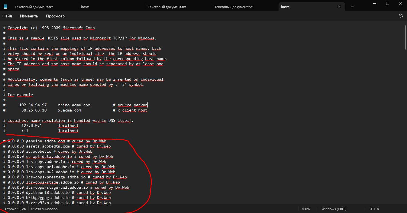Close the Notepad window
Screen dimensions: 407x213
pyautogui.click(x=400, y=3)
